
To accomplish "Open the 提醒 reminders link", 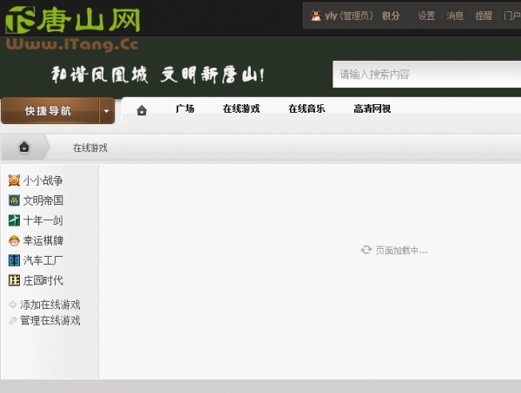I will coord(484,16).
